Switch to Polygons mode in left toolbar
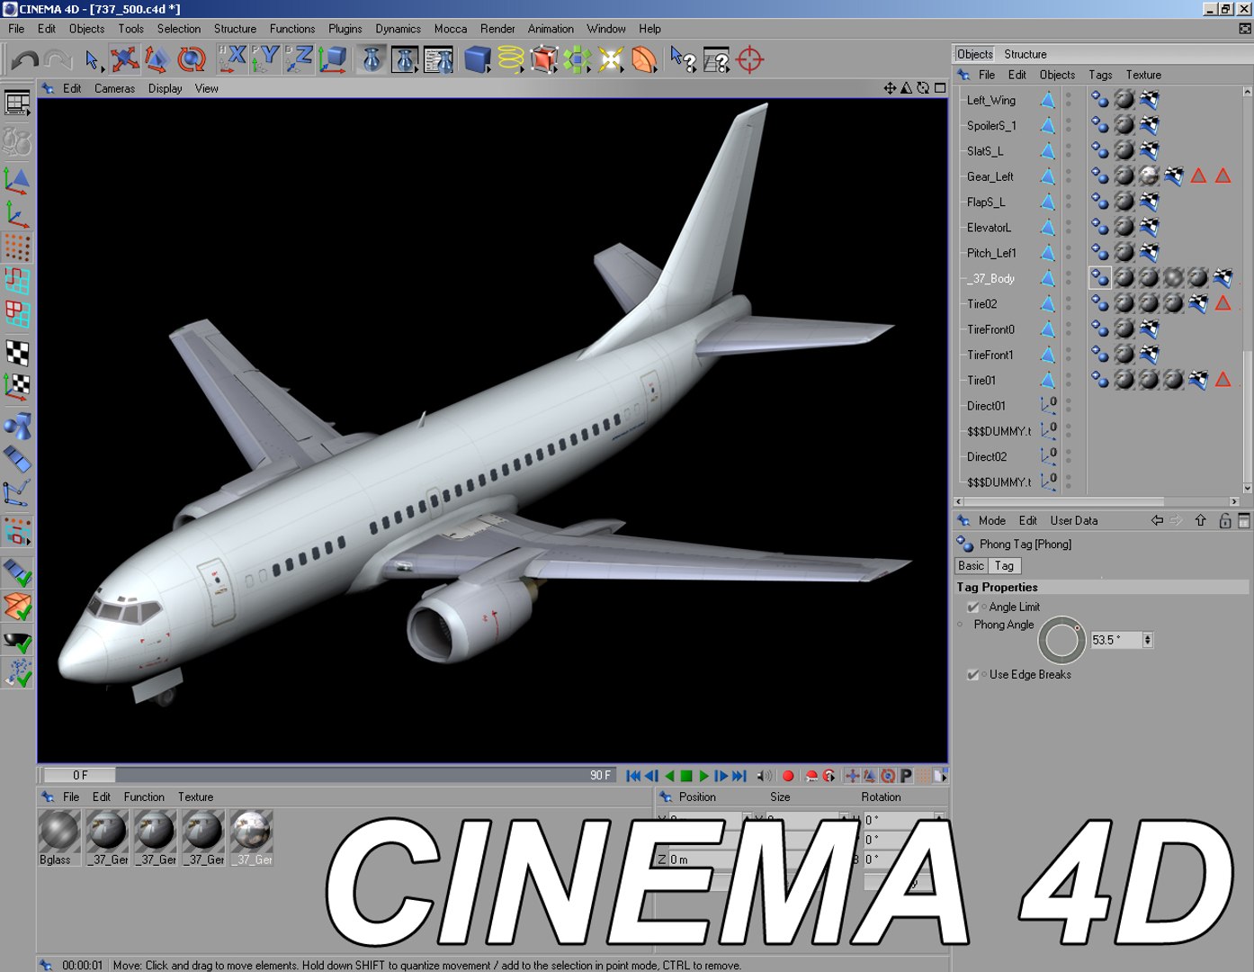The width and height of the screenshot is (1254, 972). pyautogui.click(x=17, y=315)
